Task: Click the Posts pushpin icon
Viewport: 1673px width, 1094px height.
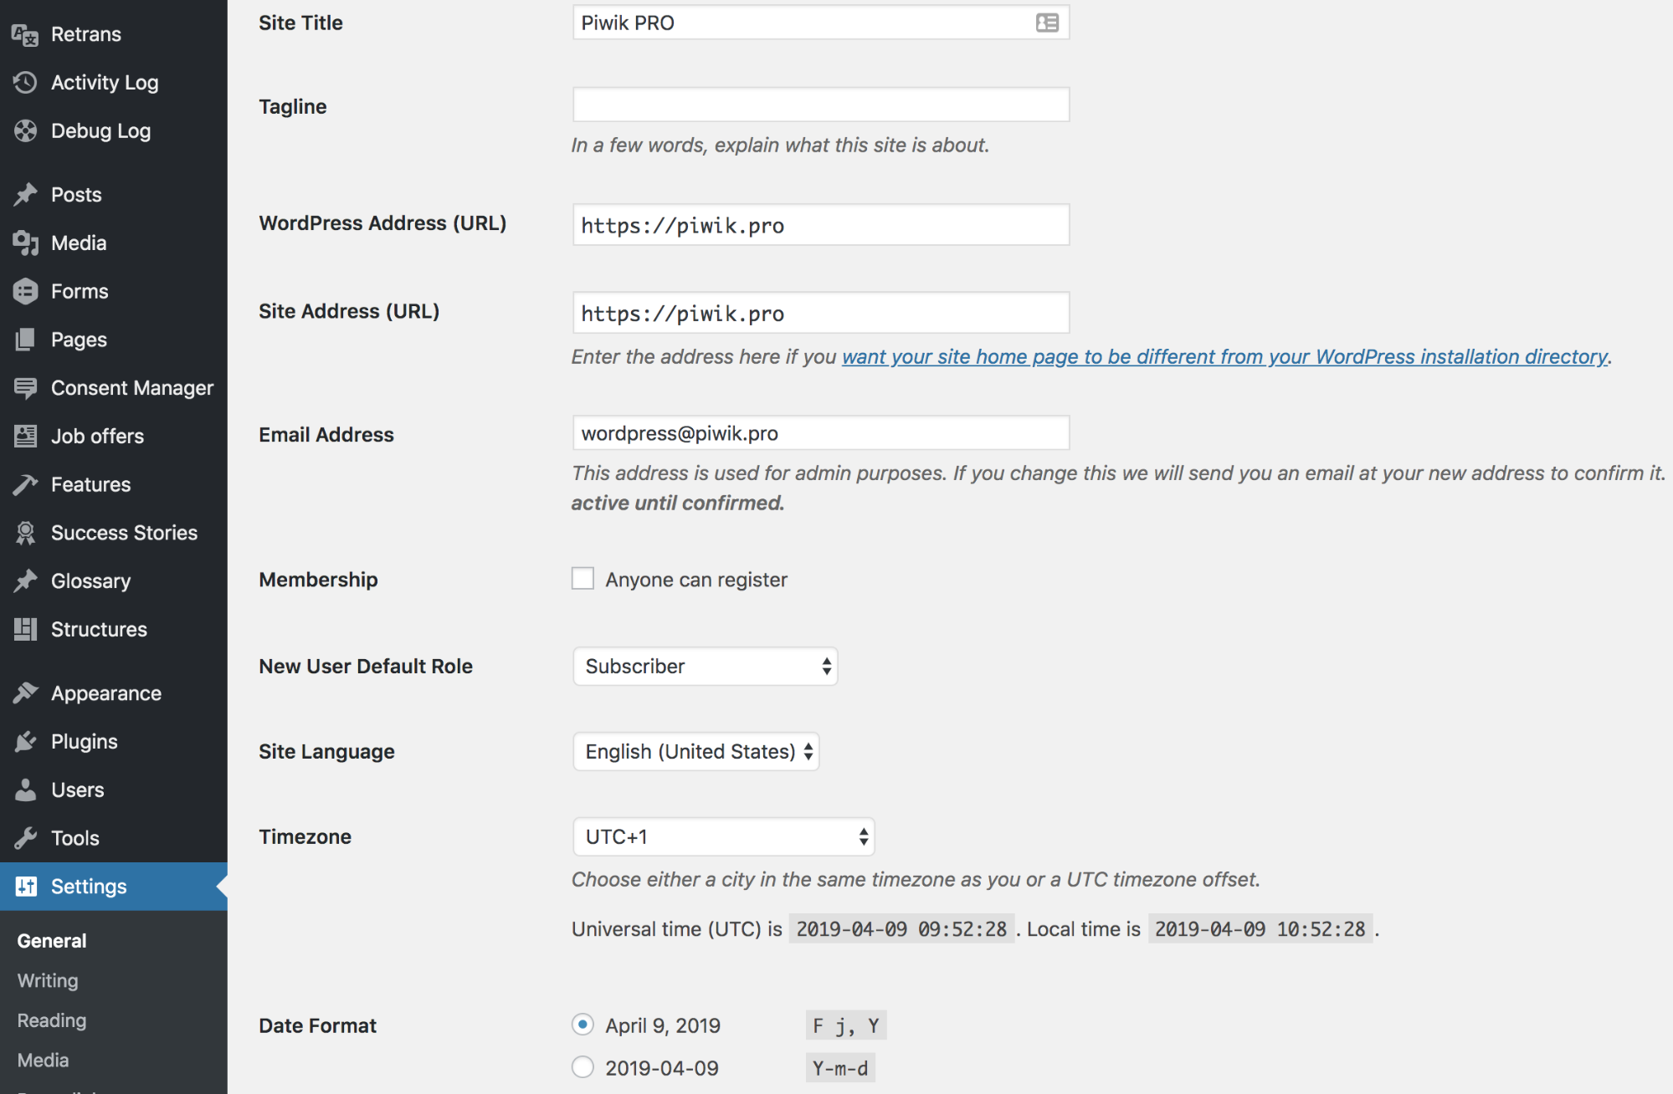Action: click(x=25, y=195)
